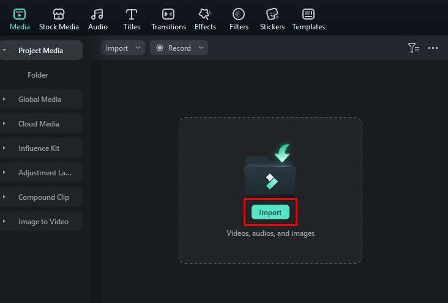Open the Transitions icon

click(168, 14)
